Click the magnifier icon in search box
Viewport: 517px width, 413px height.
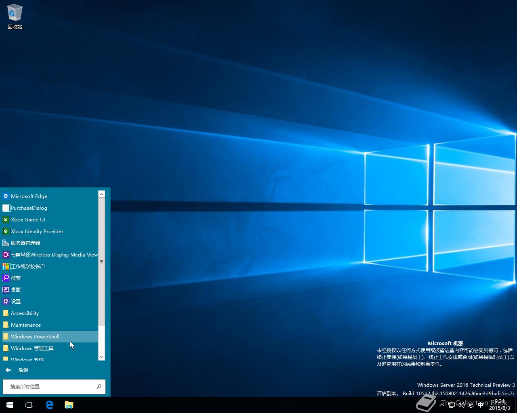point(99,386)
